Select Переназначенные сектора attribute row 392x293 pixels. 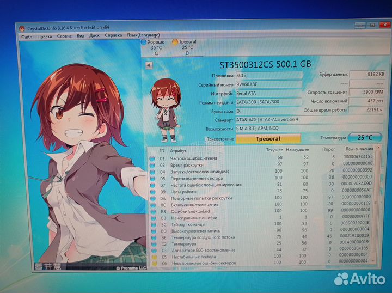point(261,178)
